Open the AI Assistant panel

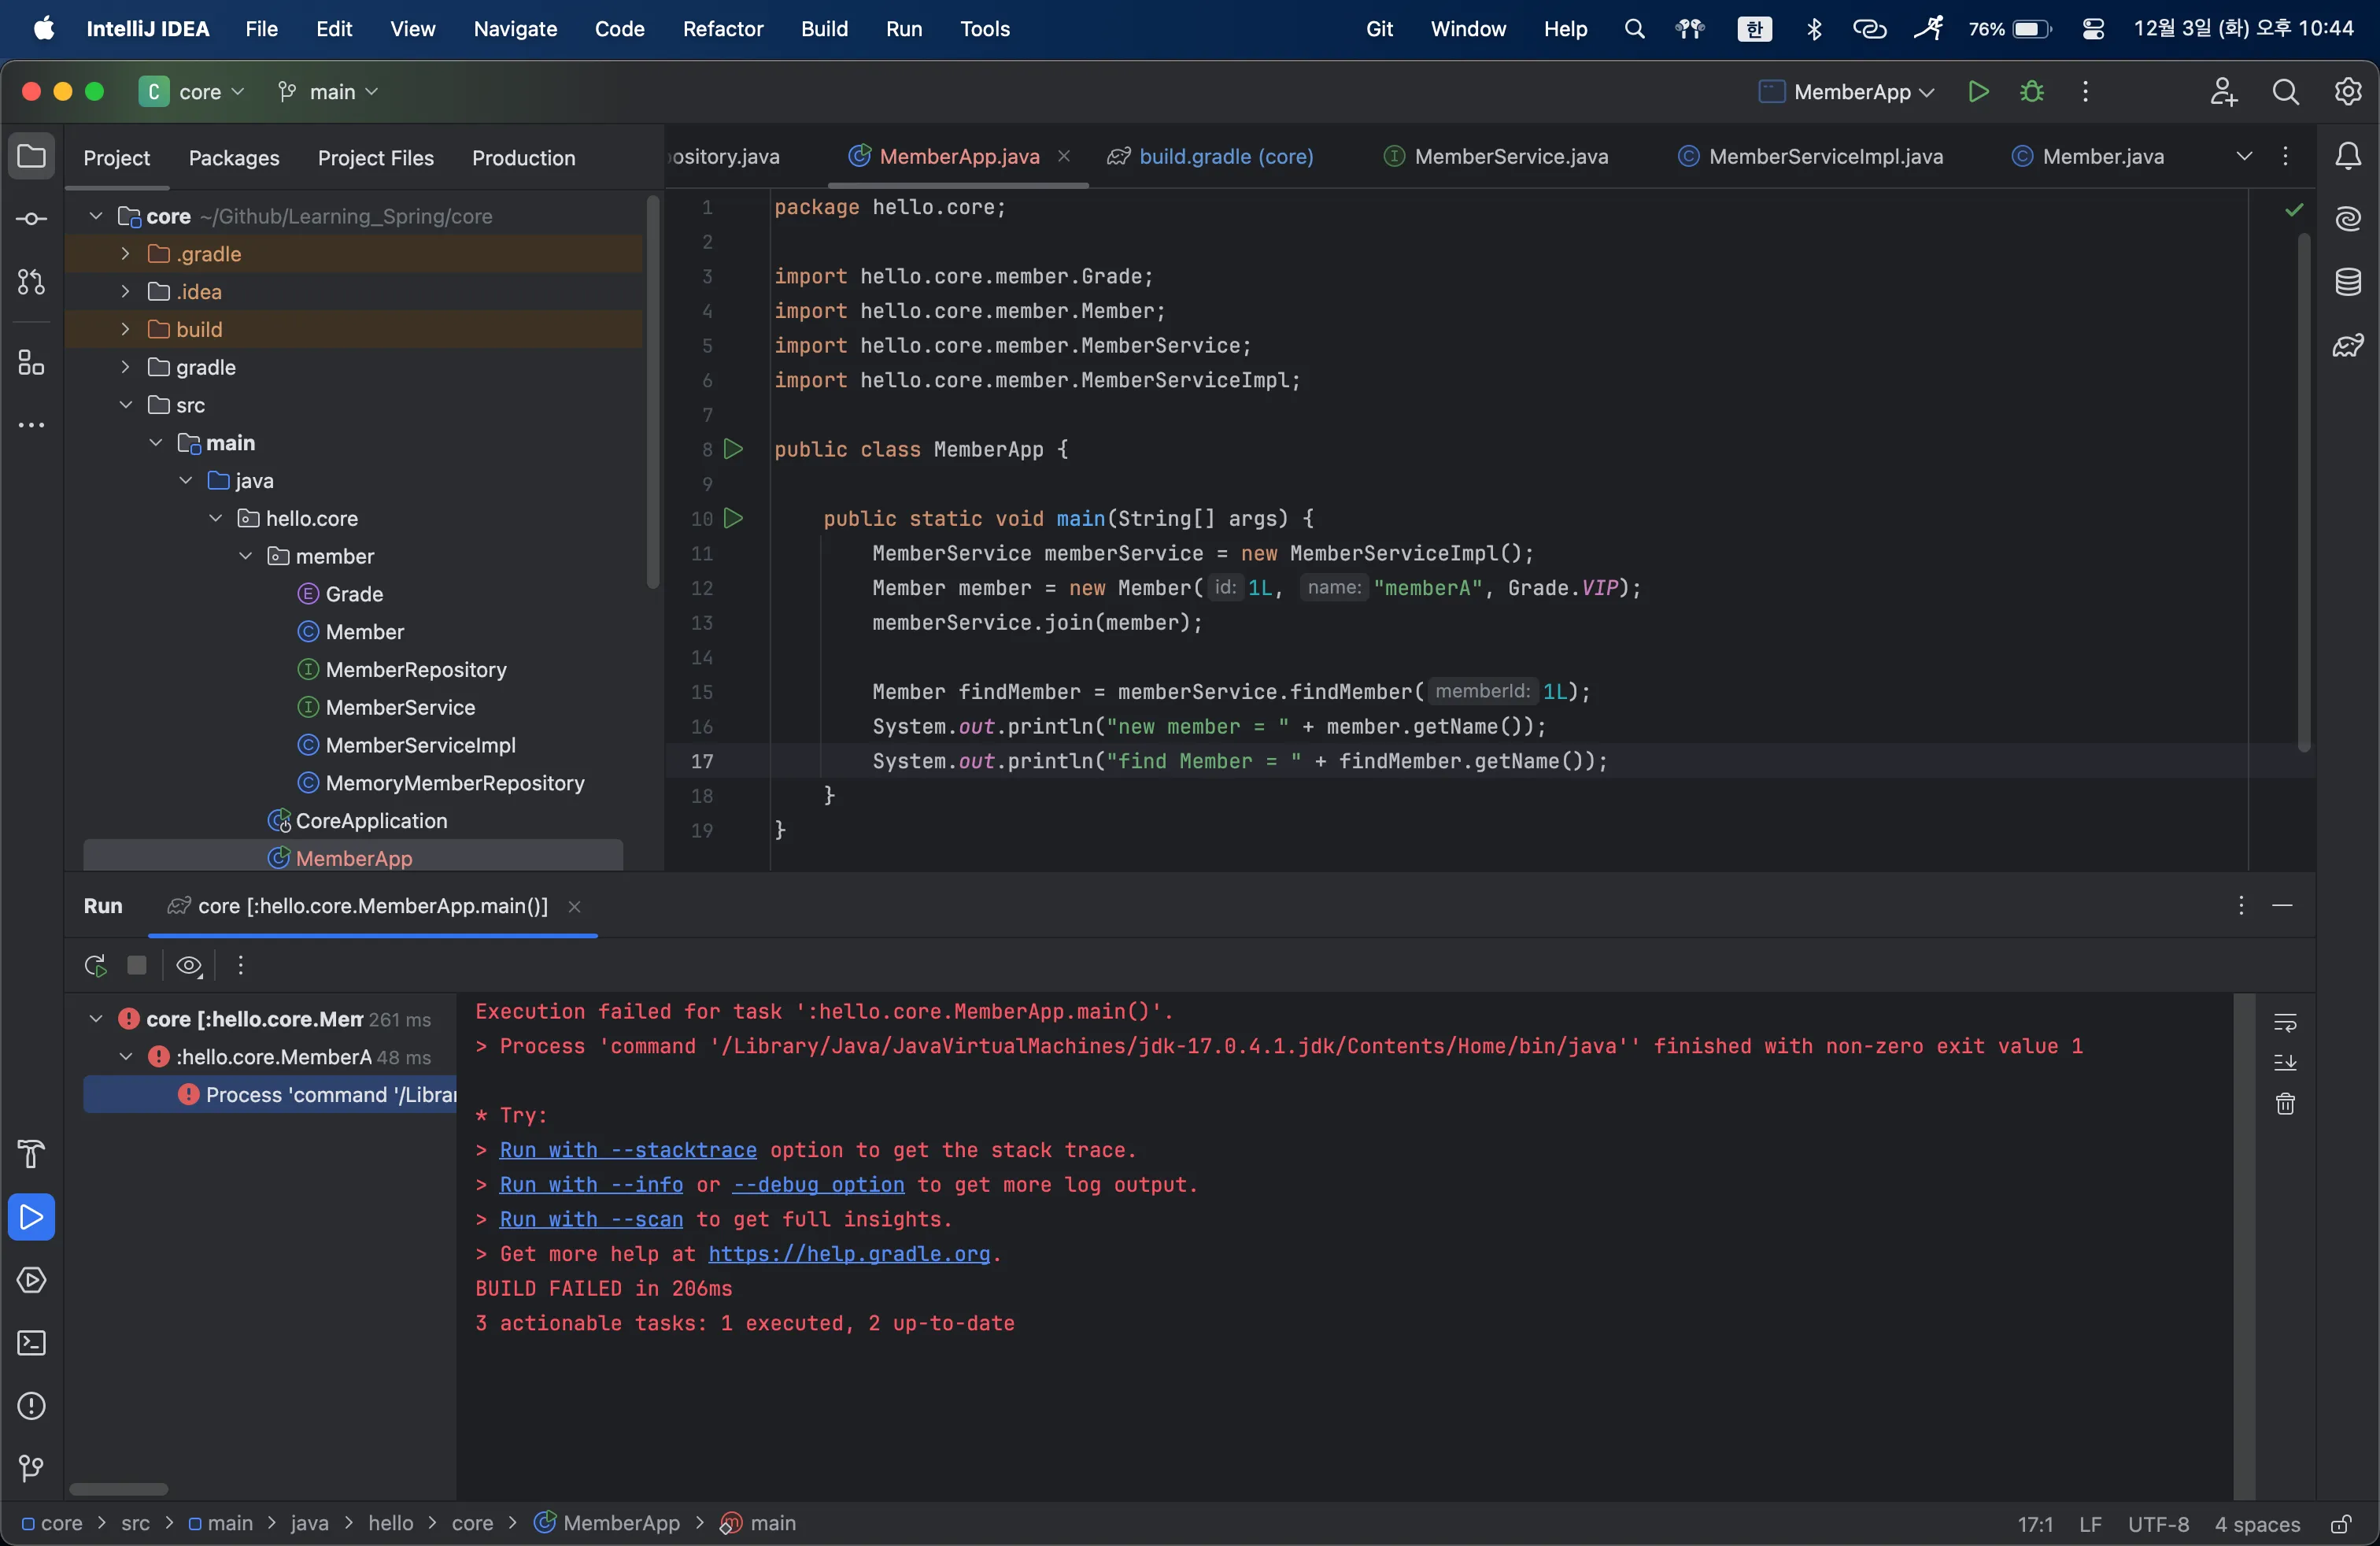[2348, 219]
